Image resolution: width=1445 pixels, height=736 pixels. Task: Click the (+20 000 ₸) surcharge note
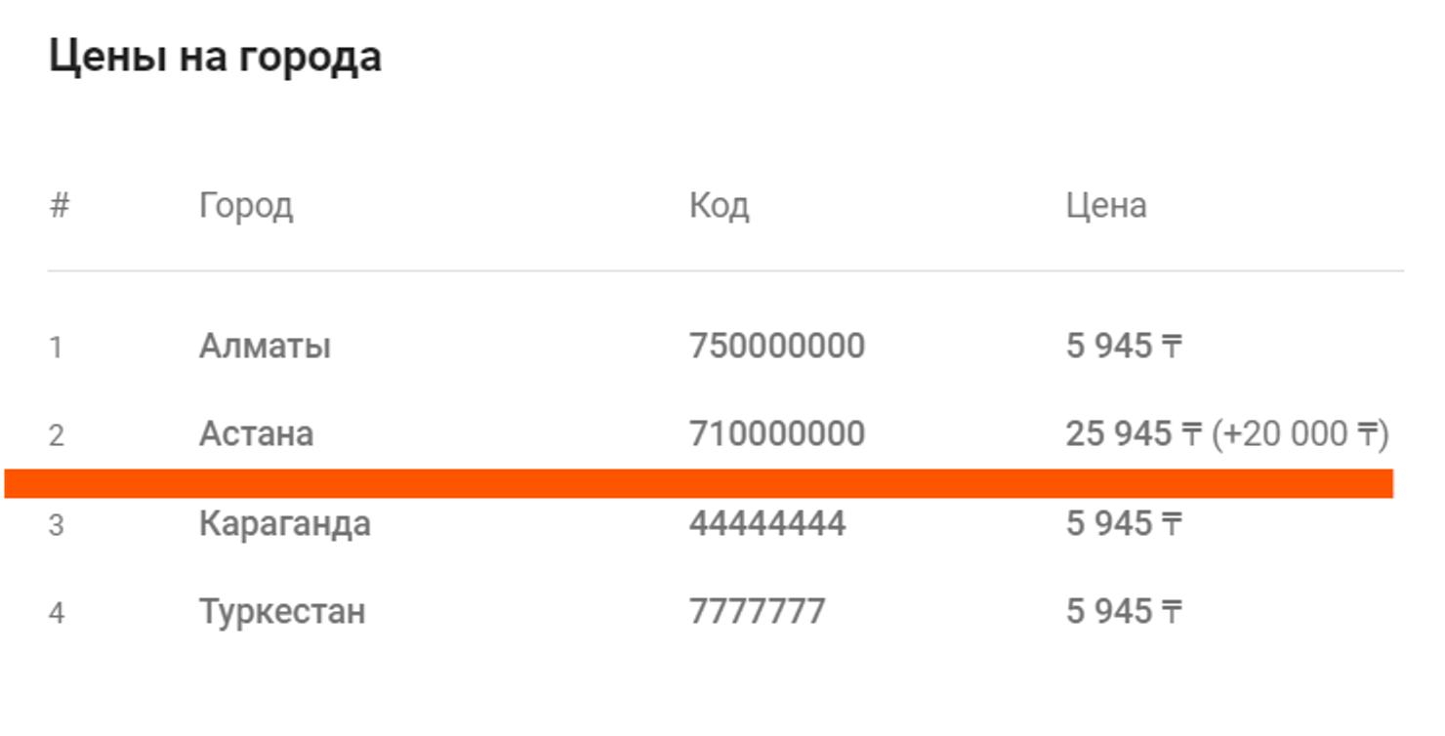(1300, 433)
